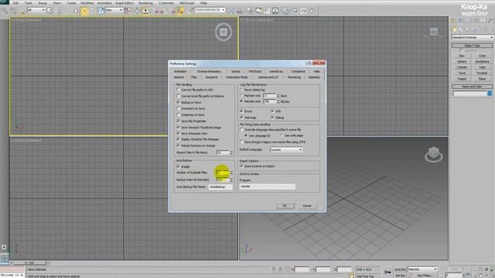
Task: Open the Standard Primitives dropdown
Action: (x=473, y=37)
